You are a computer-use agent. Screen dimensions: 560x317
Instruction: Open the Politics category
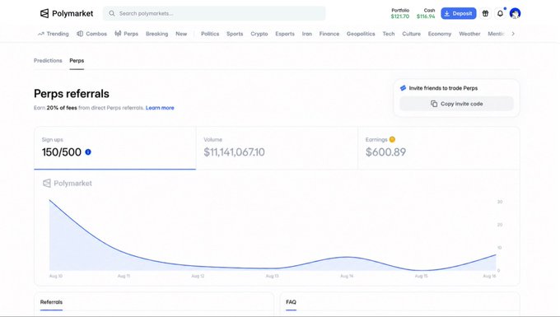210,34
